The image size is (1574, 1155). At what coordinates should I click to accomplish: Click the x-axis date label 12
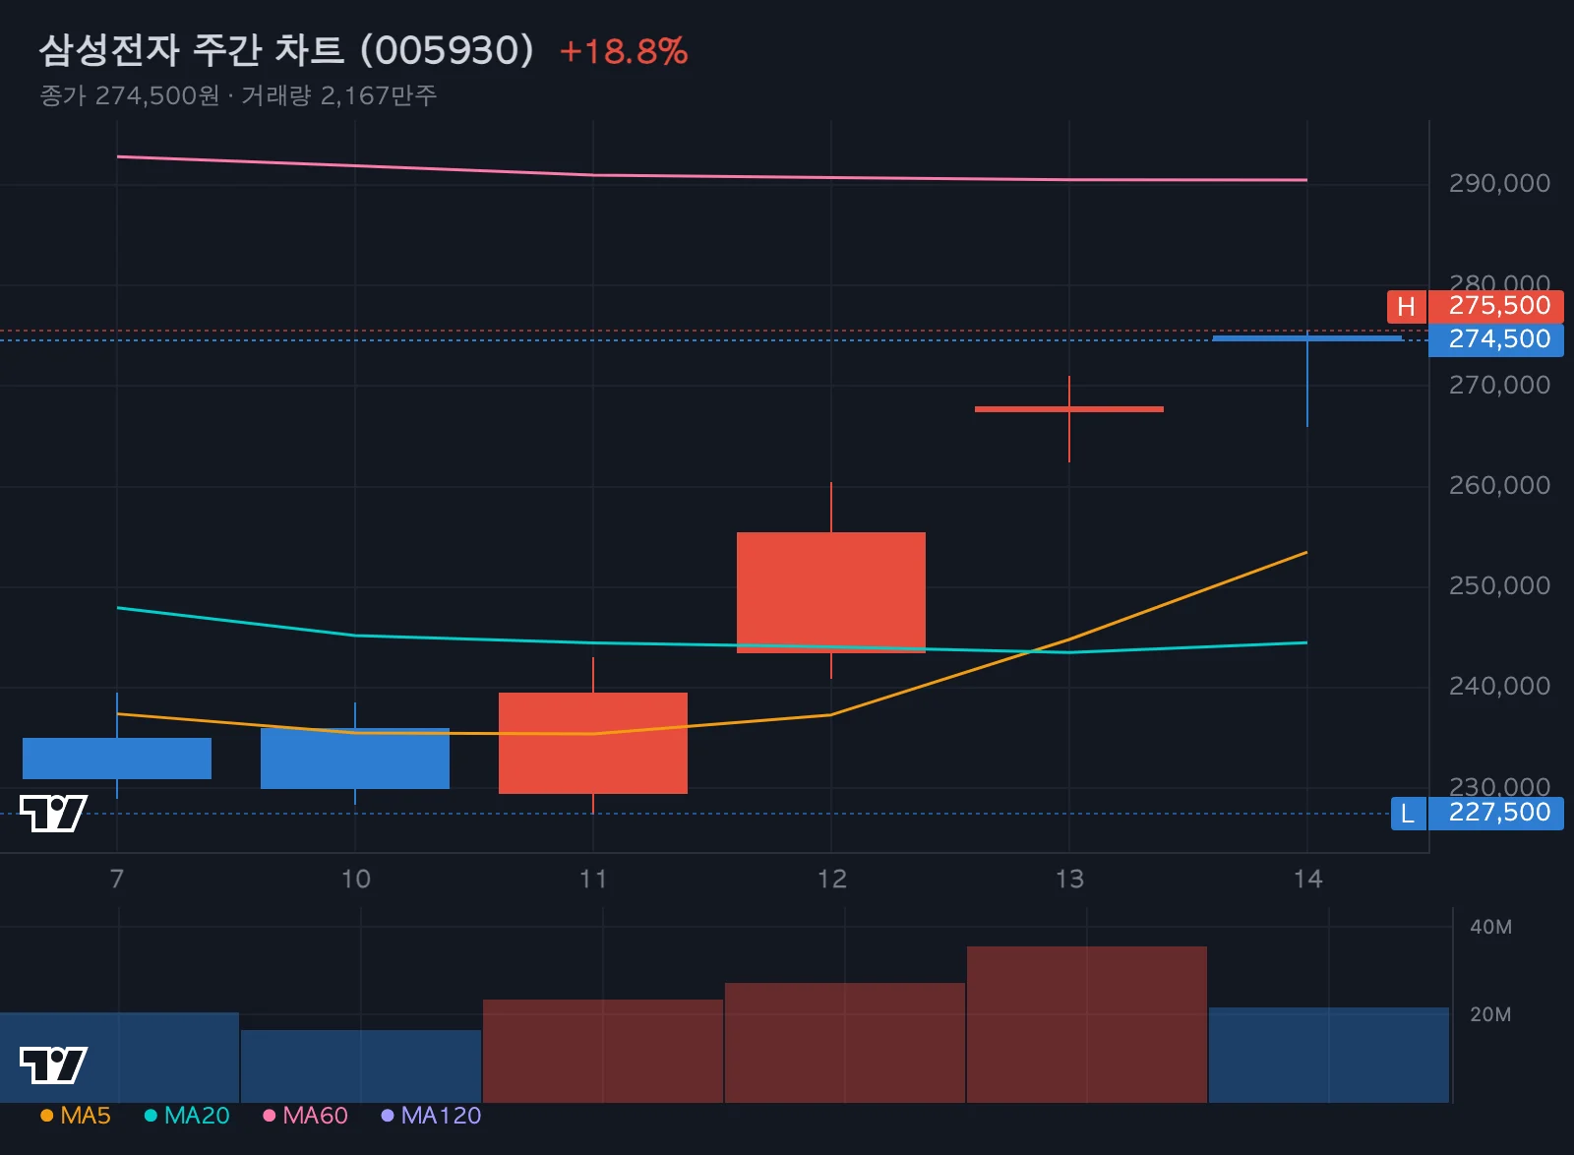831,879
